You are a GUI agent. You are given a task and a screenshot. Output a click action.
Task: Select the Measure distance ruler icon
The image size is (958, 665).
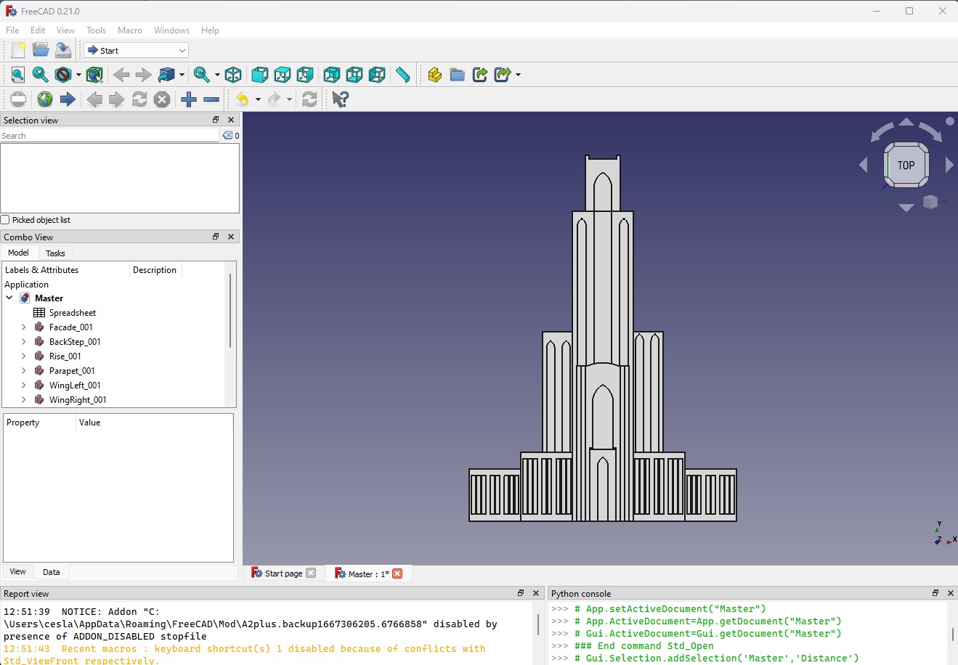[402, 75]
